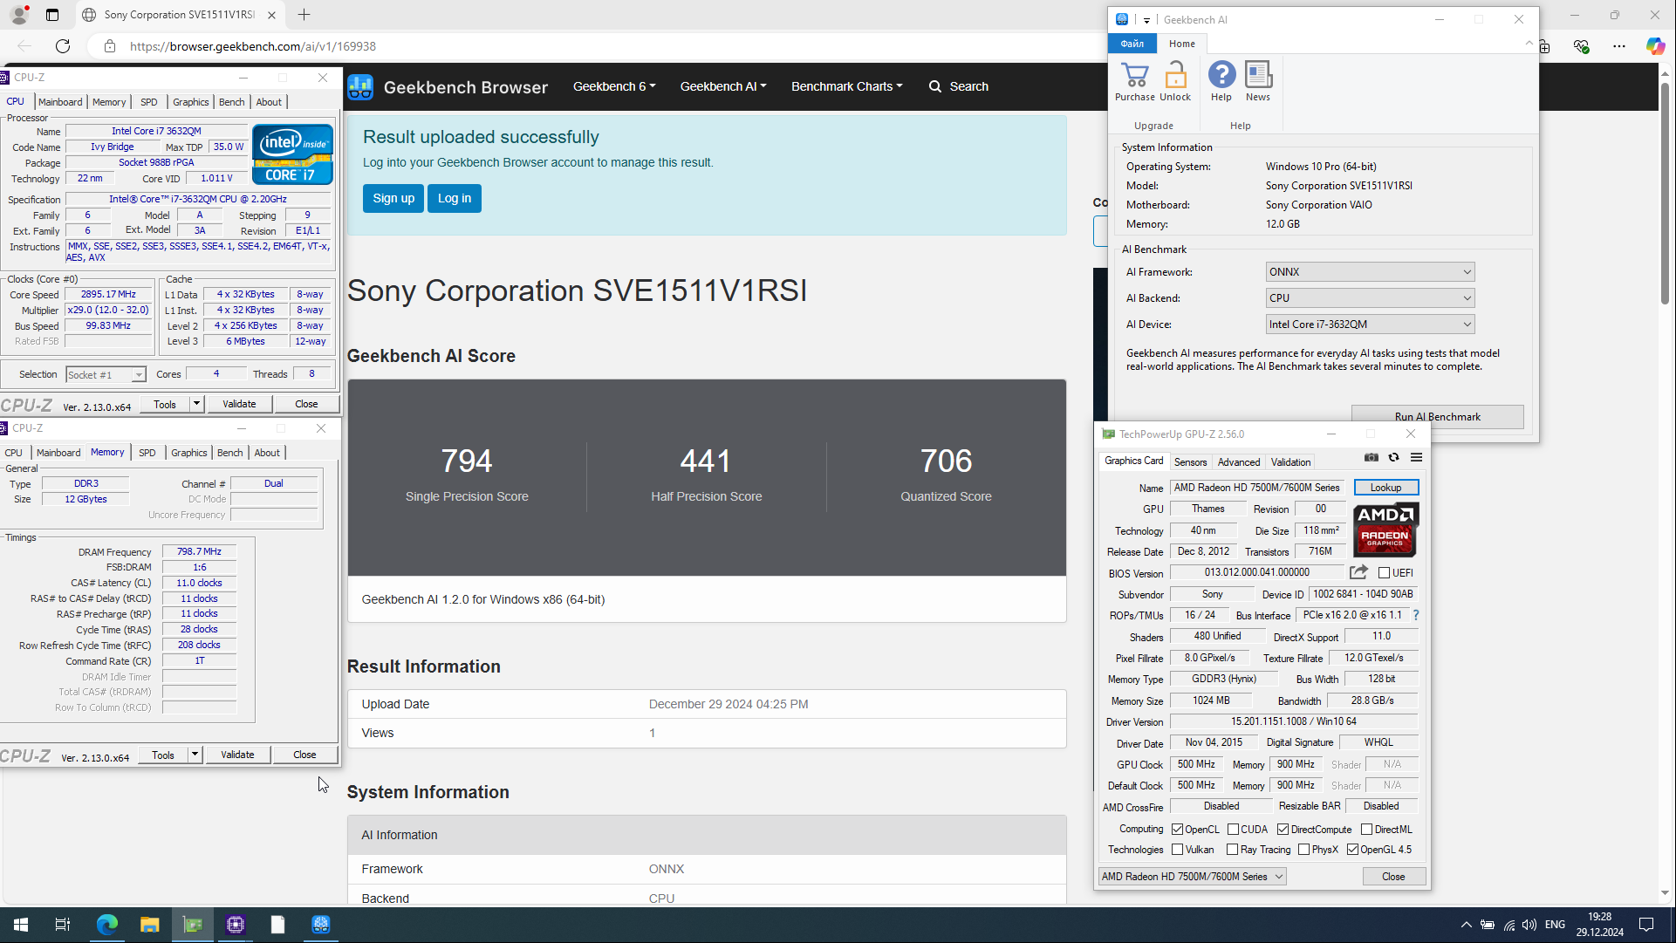Expand the Geekbench AI navbar menu
This screenshot has height=943, width=1676.
[x=723, y=86]
